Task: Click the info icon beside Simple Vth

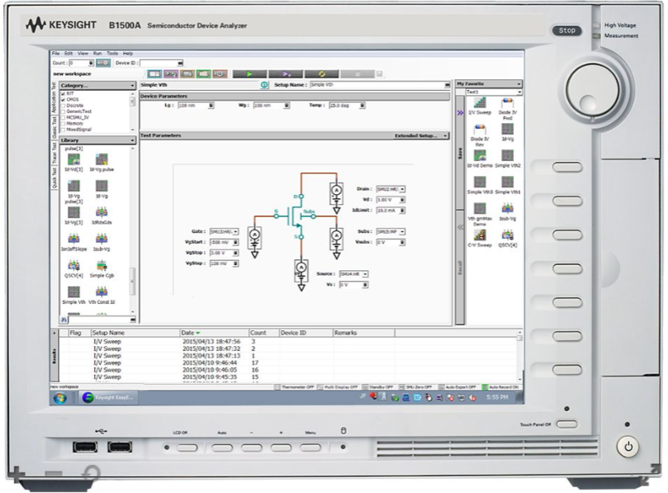Action: coord(264,85)
